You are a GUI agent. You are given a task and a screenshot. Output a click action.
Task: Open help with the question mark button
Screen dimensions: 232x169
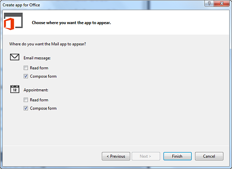click(209, 3)
